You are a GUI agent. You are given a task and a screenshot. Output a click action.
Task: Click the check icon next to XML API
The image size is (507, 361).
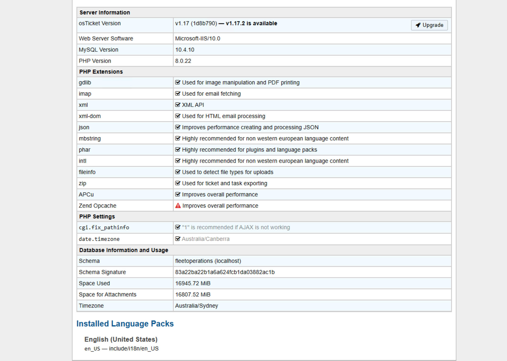click(178, 105)
